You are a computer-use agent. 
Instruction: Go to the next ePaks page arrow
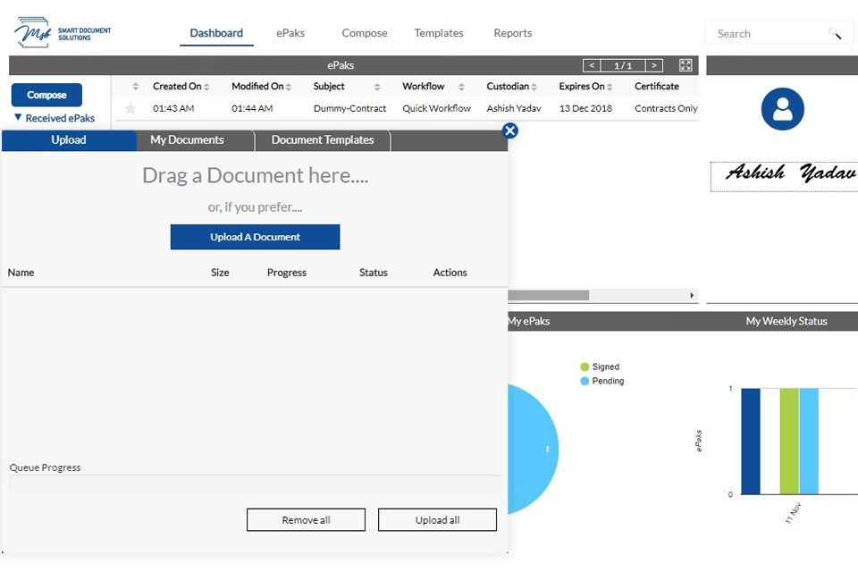[654, 65]
